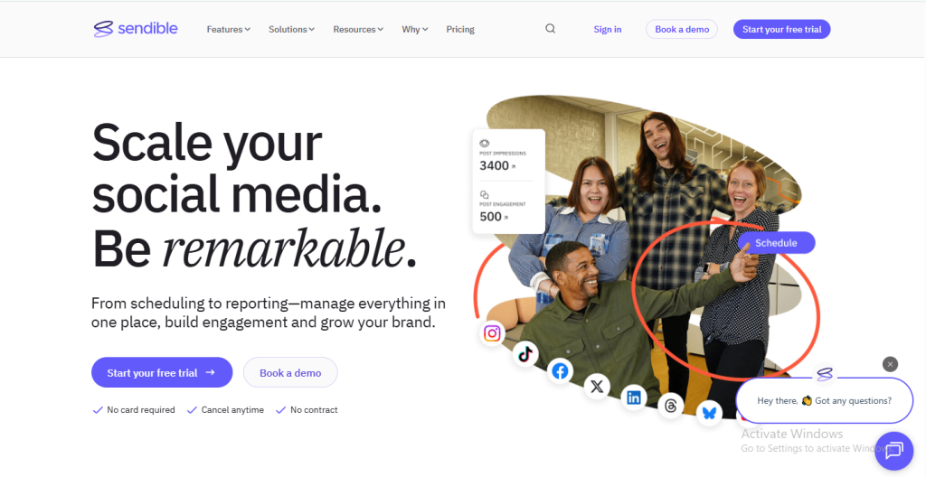926x477 pixels.
Task: Click Book a demo in the header
Action: [682, 29]
